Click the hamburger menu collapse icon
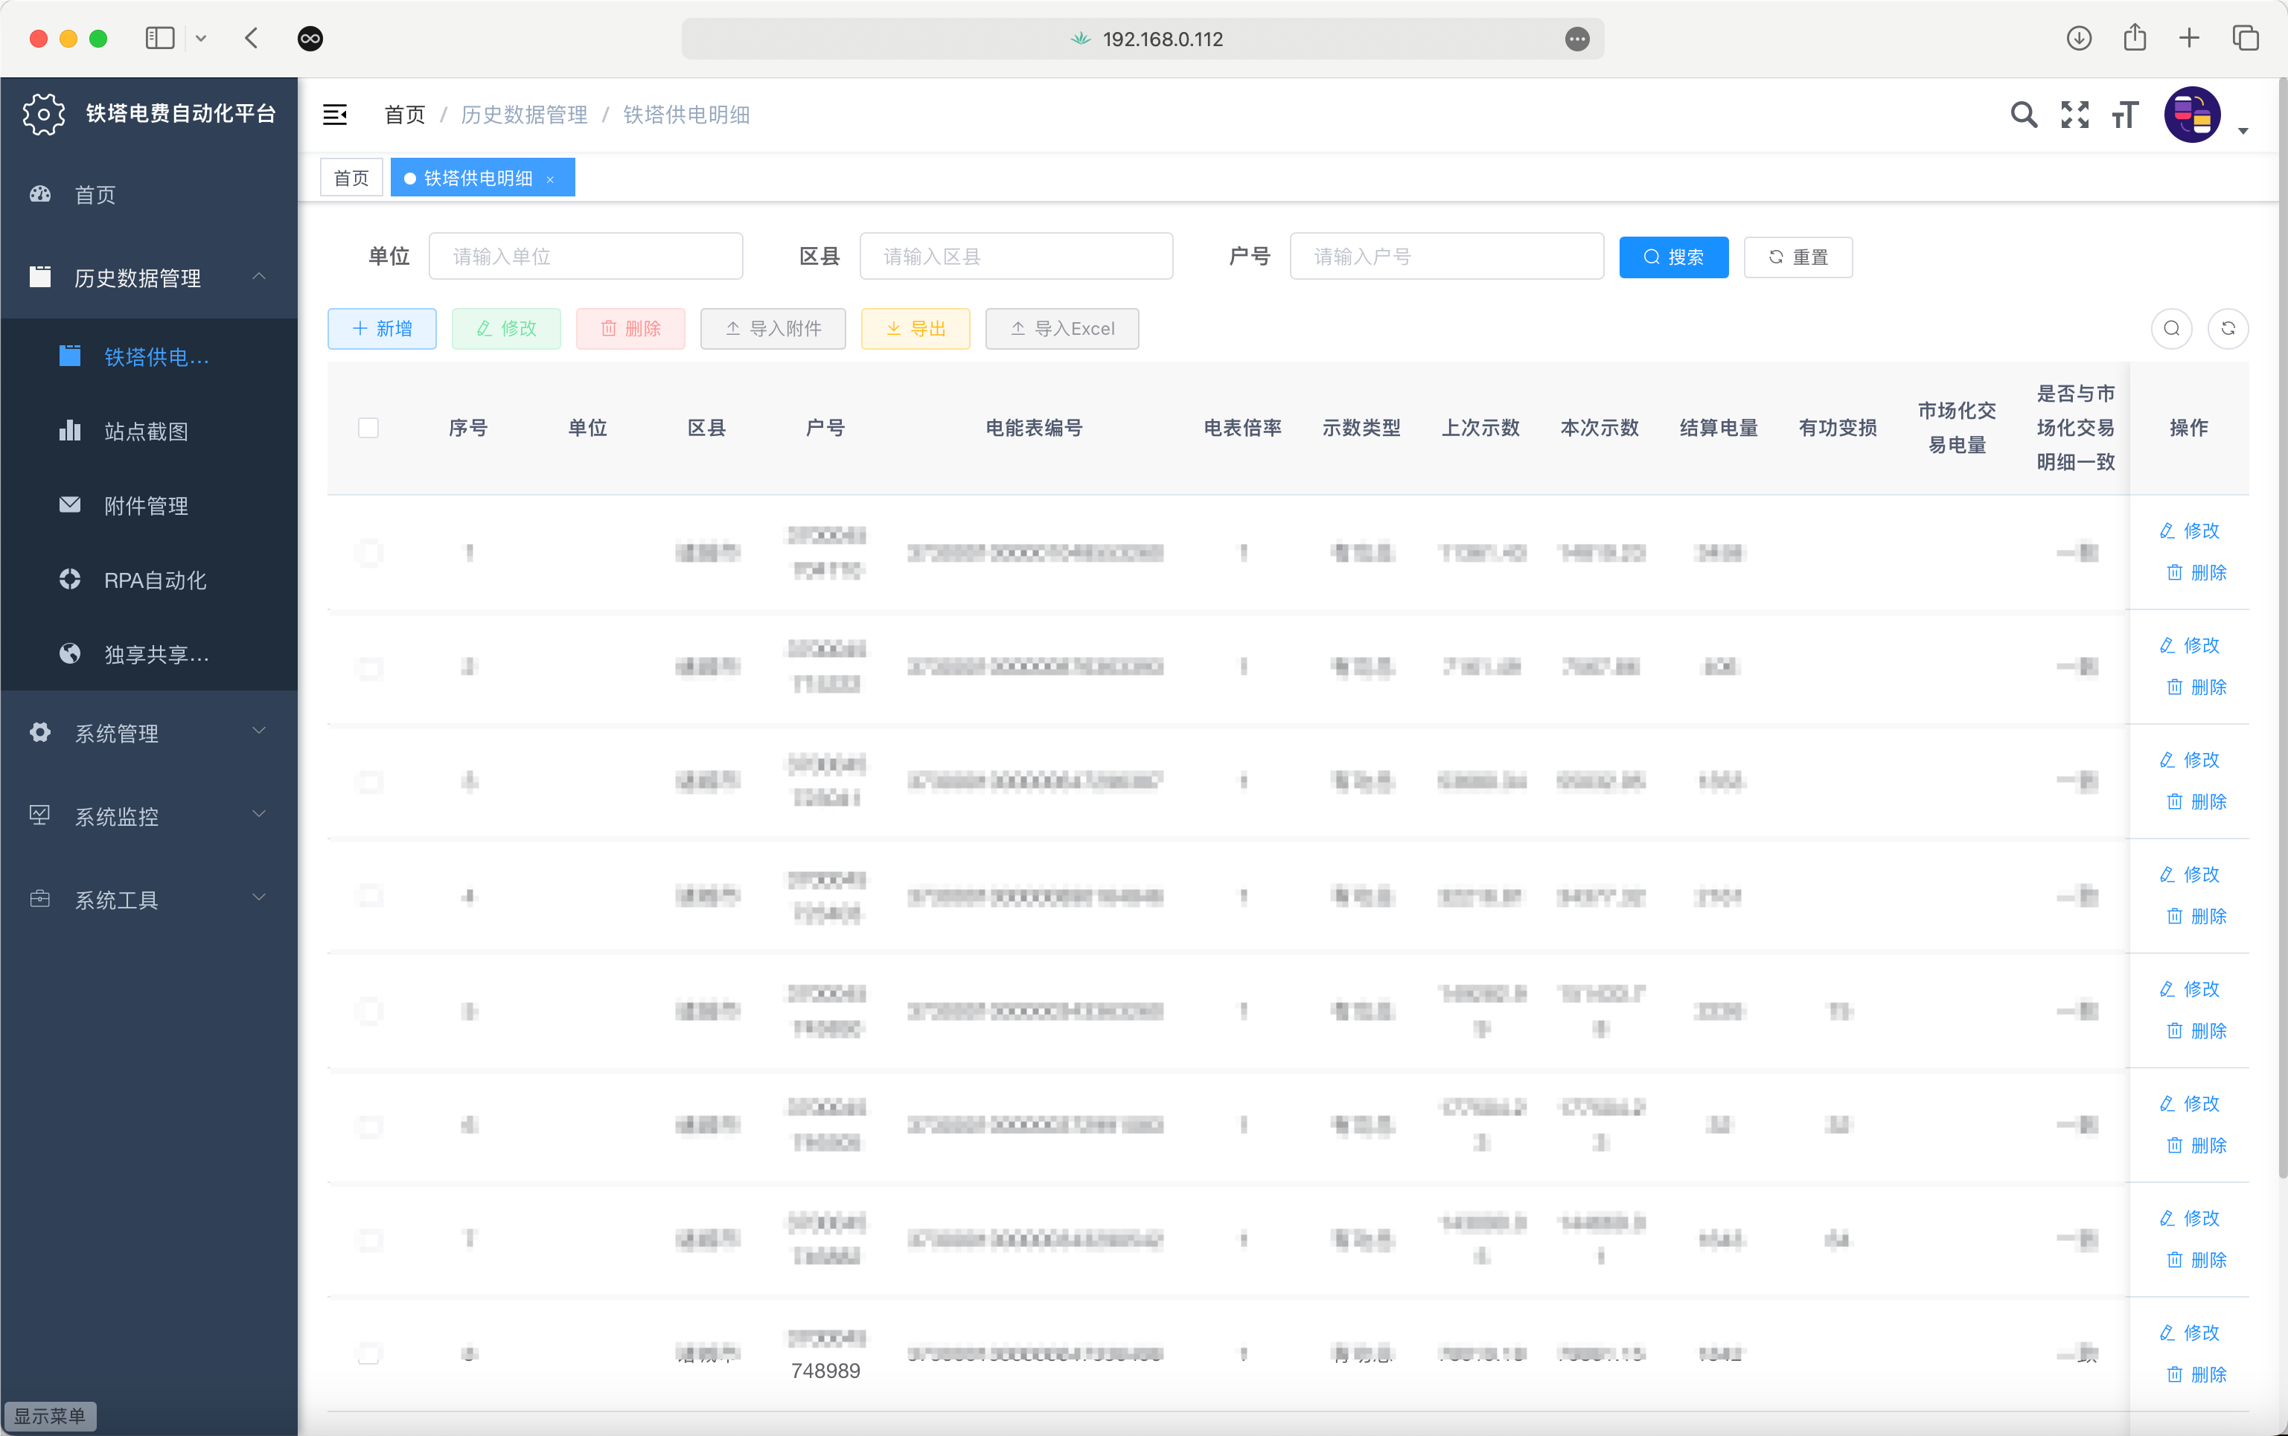This screenshot has width=2288, height=1436. [x=334, y=115]
